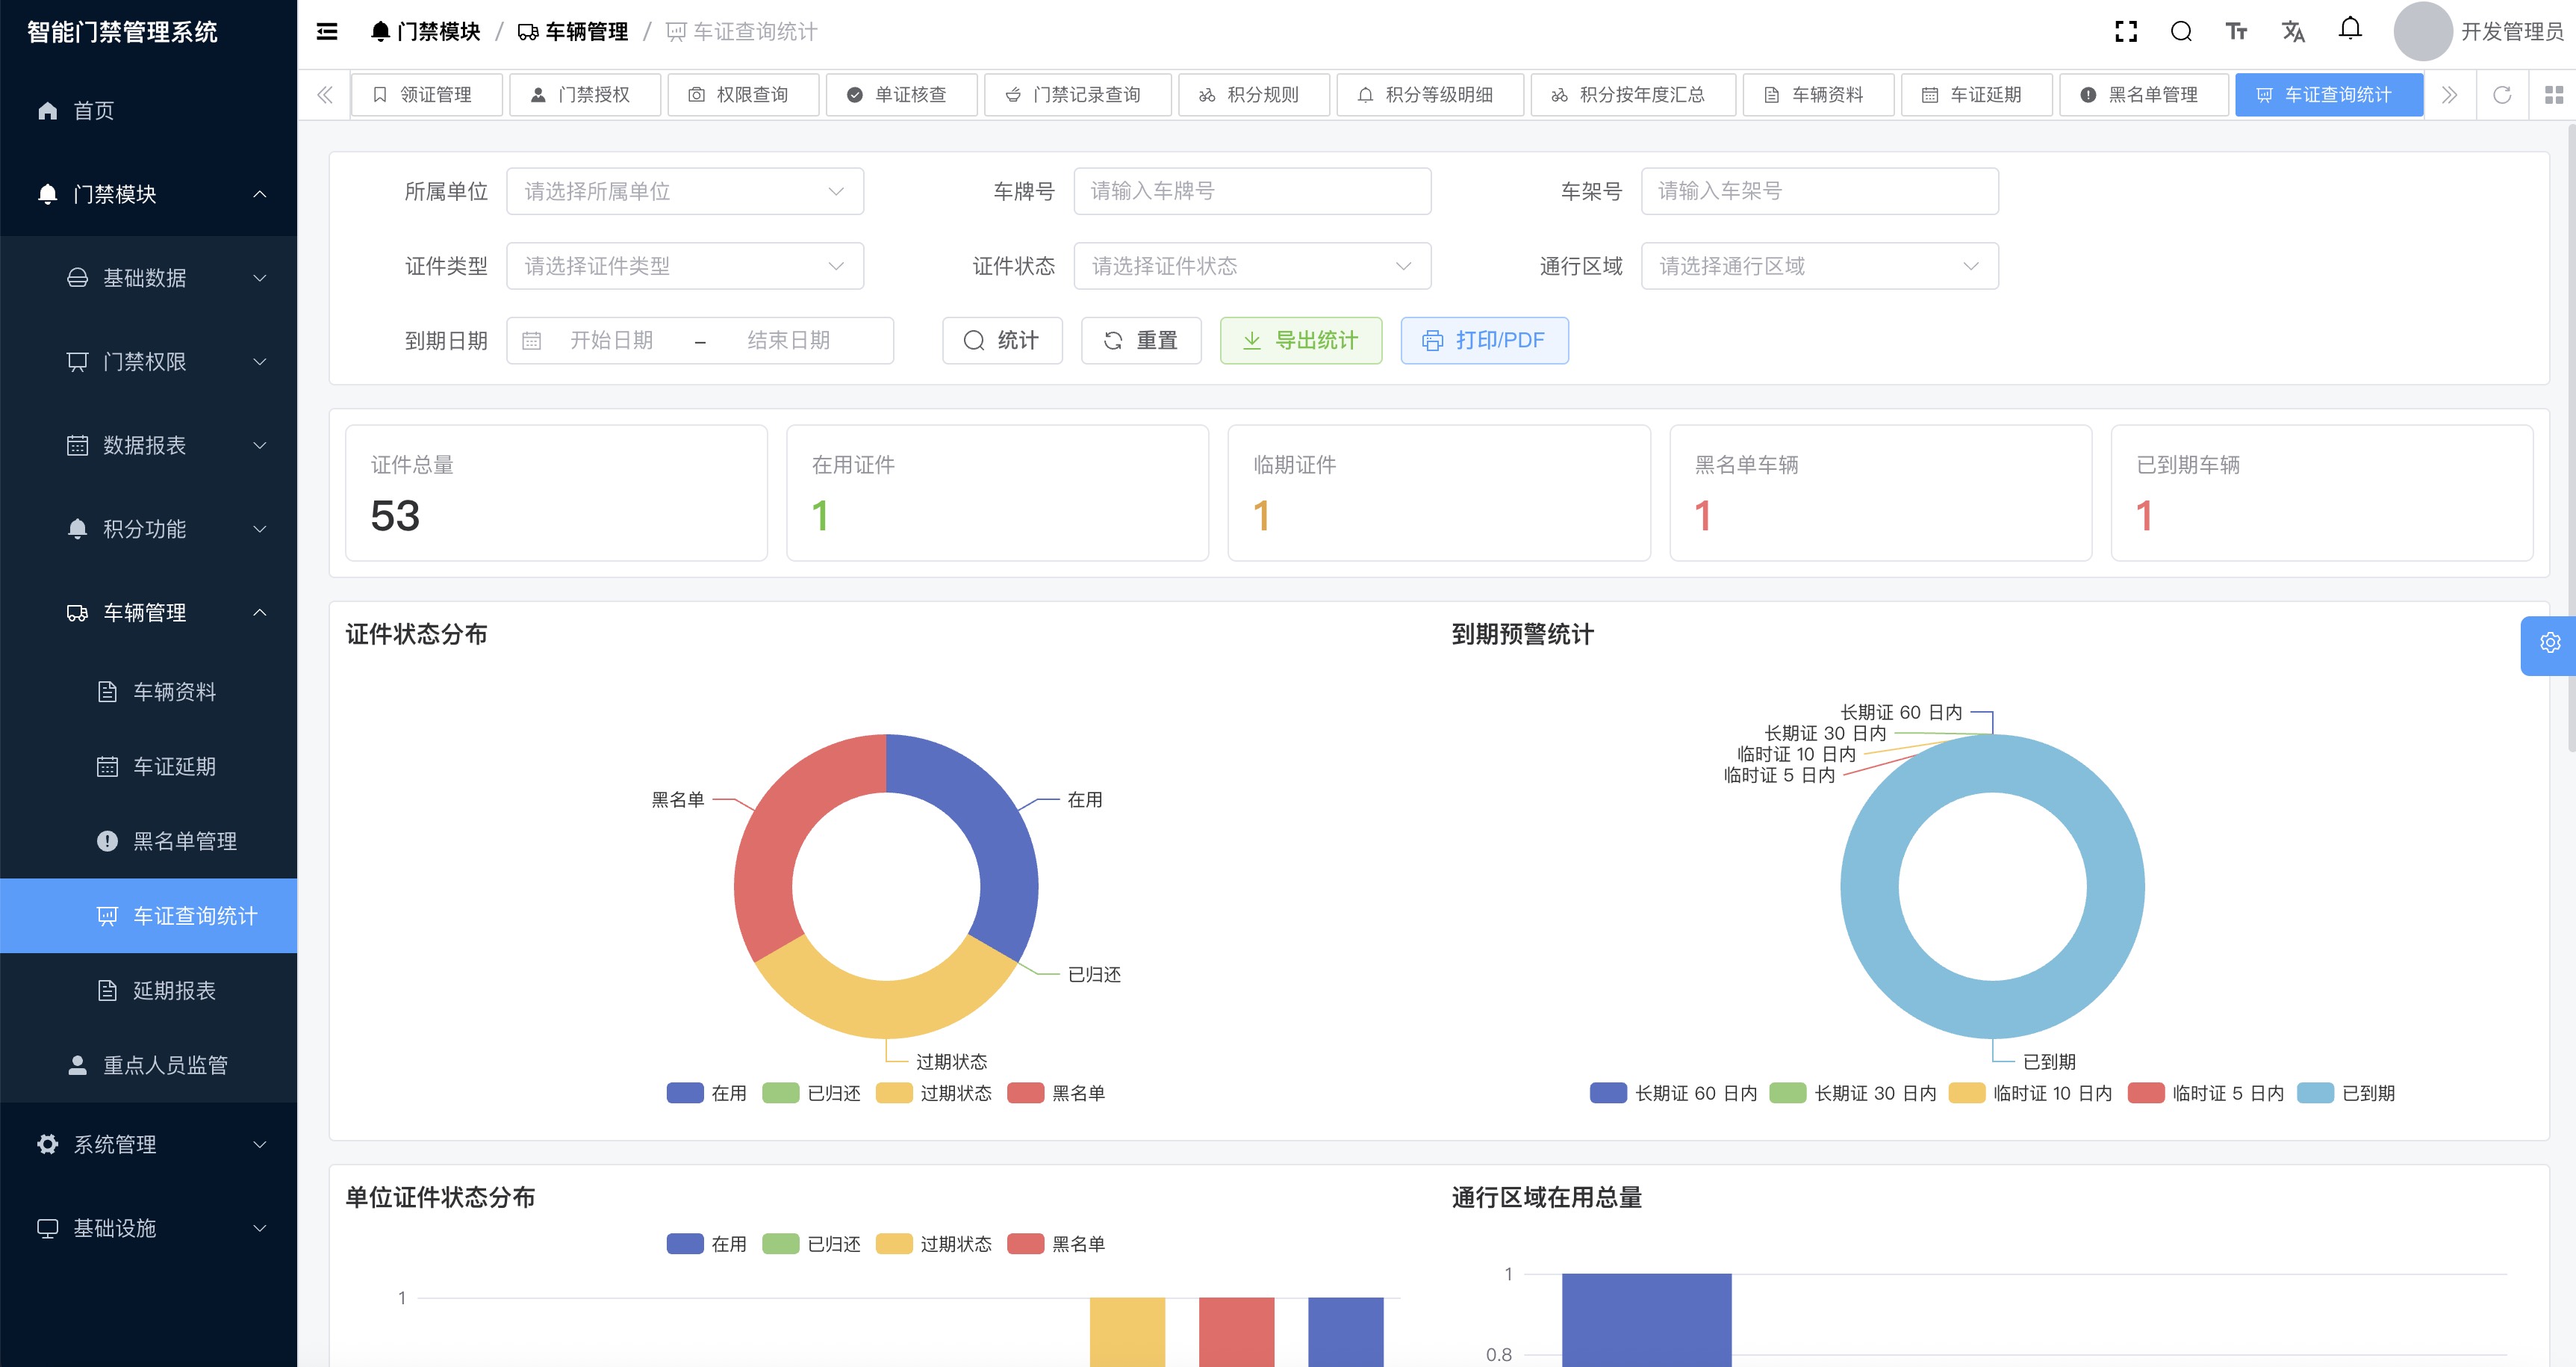This screenshot has height=1367, width=2576.
Task: Enter fullscreen mode via the top bar icon
Action: click(x=2126, y=32)
